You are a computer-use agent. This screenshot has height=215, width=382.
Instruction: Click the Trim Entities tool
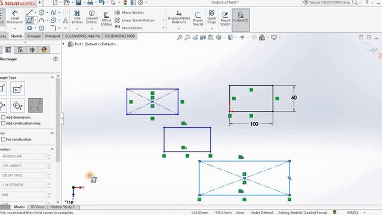(x=77, y=17)
